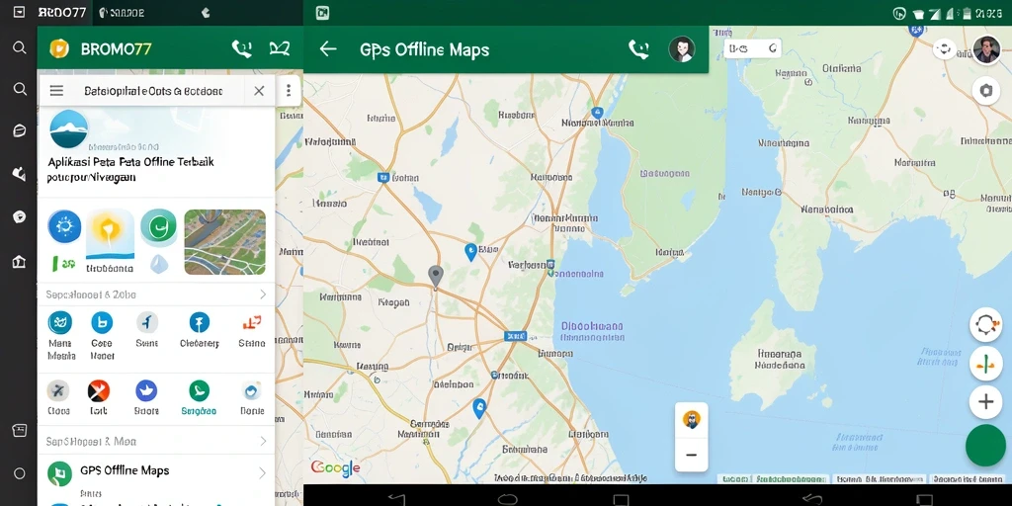This screenshot has width=1012, height=506.
Task: Open GPS Offline Maps list entry
Action: click(x=156, y=473)
